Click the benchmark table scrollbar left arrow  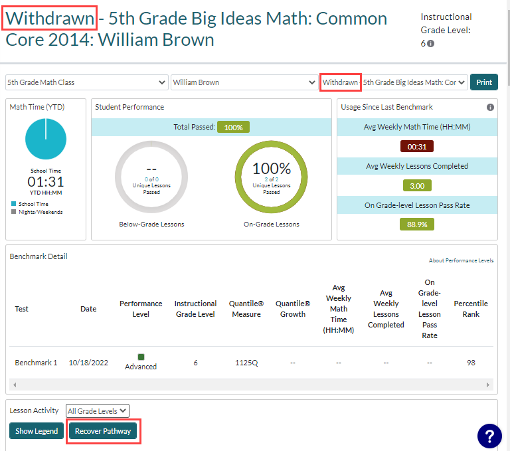pos(15,385)
